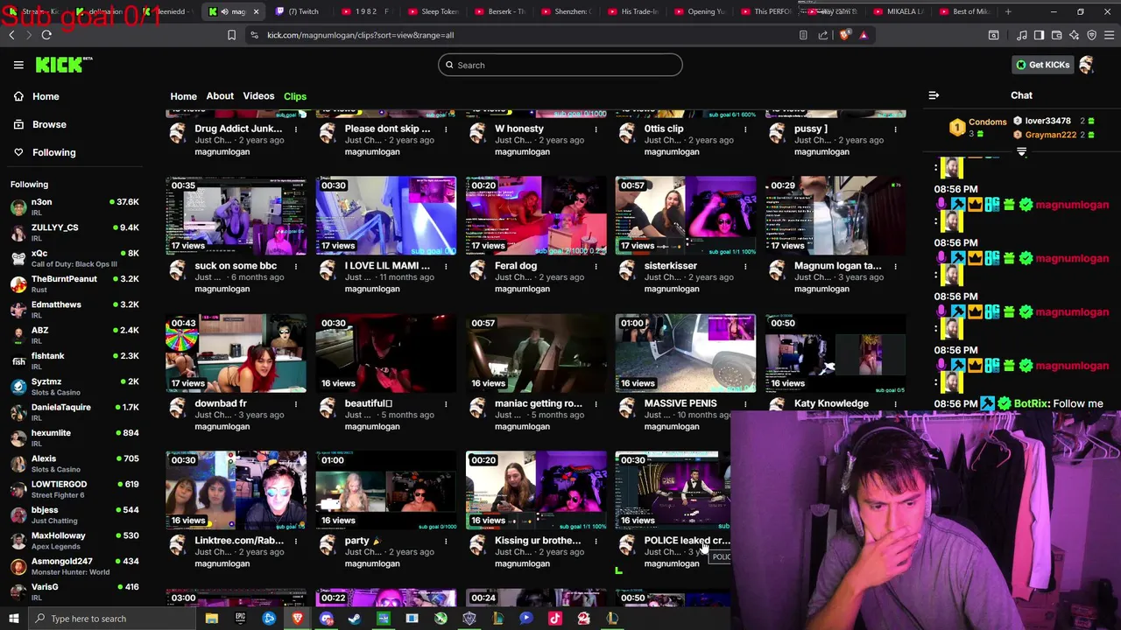Go to the Home profile tab
Image resolution: width=1121 pixels, height=630 pixels.
(183, 96)
